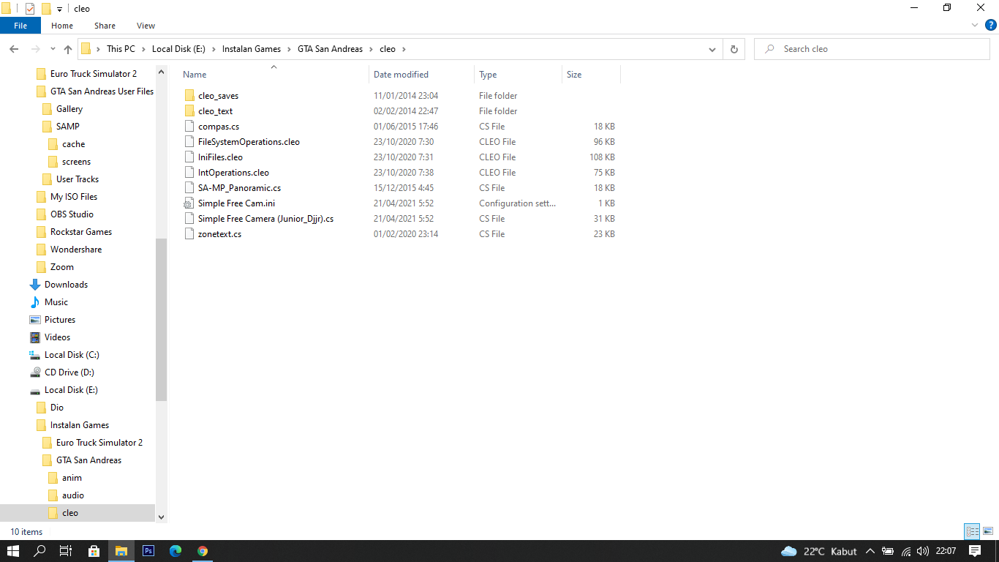Viewport: 999px width, 562px height.
Task: Switch to Details view layout icon
Action: pos(972,532)
